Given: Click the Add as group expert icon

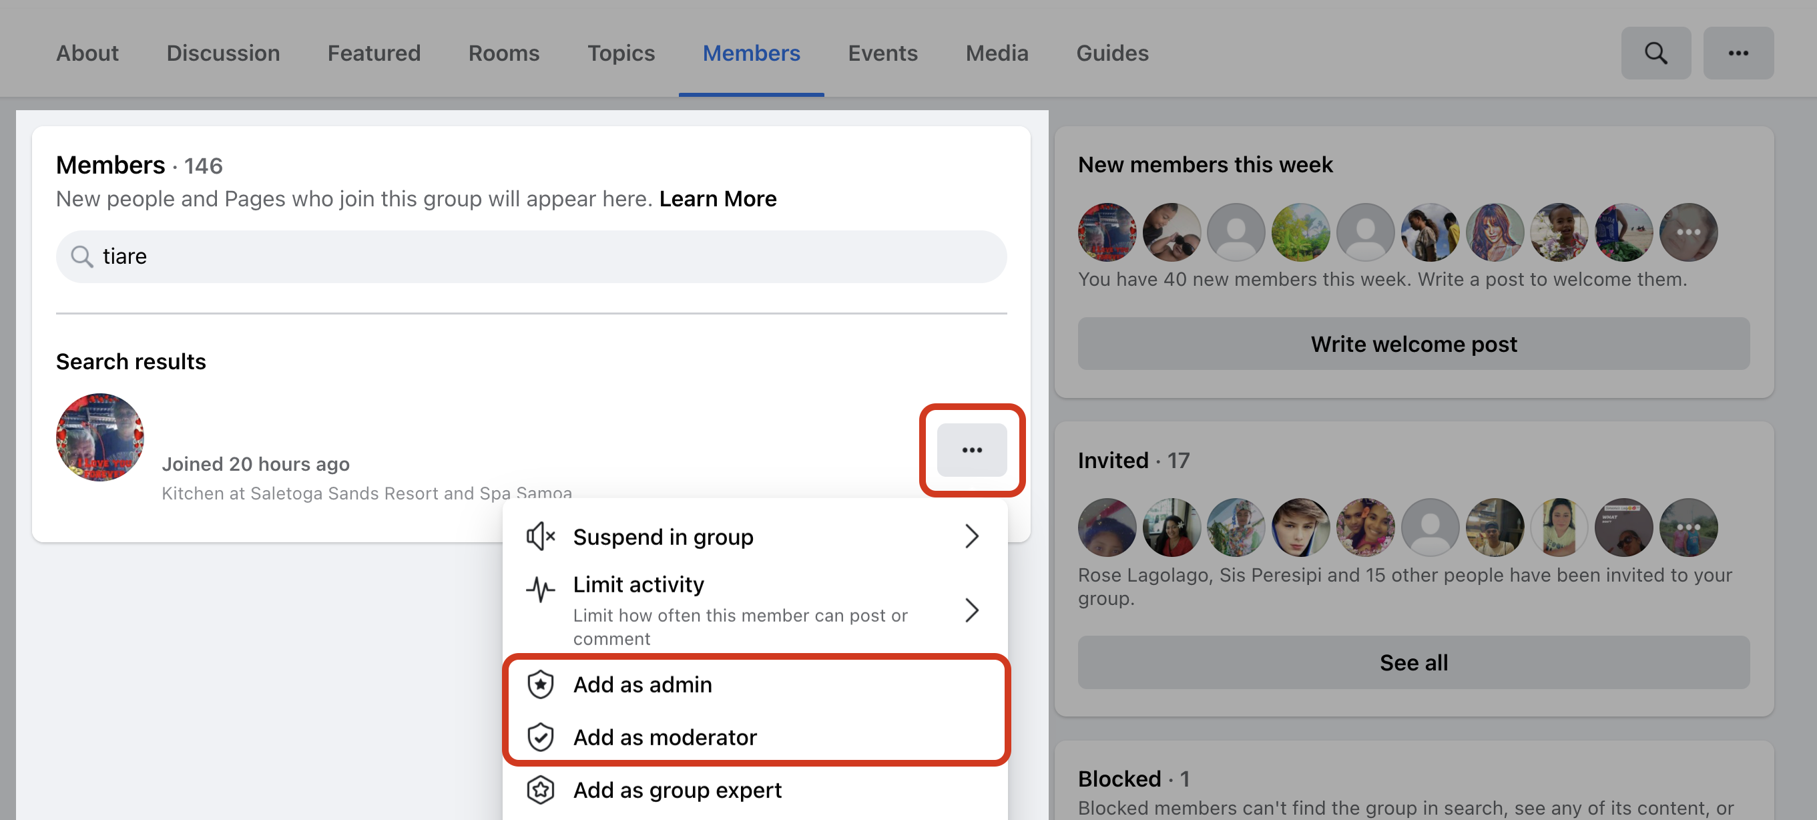Looking at the screenshot, I should pos(540,790).
